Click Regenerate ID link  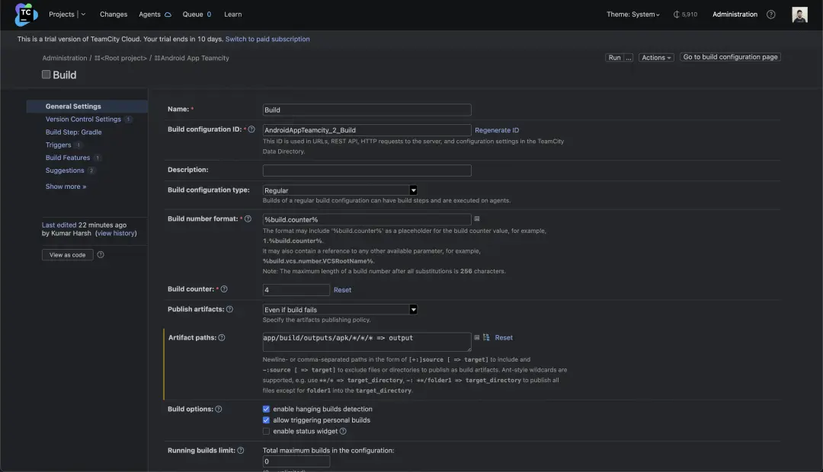pyautogui.click(x=497, y=131)
